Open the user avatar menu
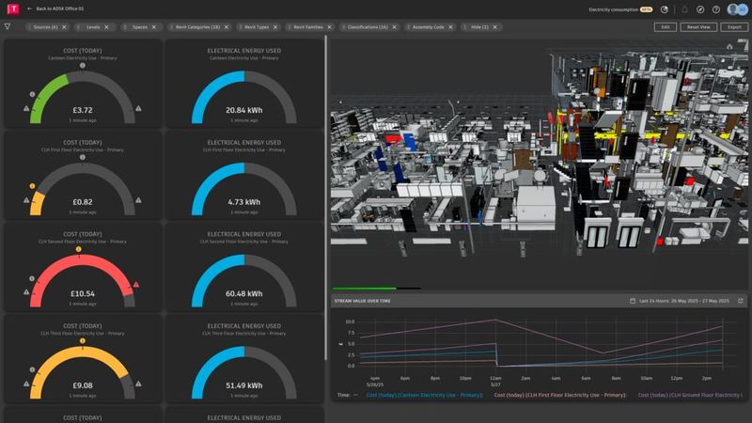The width and height of the screenshot is (752, 423). [x=737, y=9]
